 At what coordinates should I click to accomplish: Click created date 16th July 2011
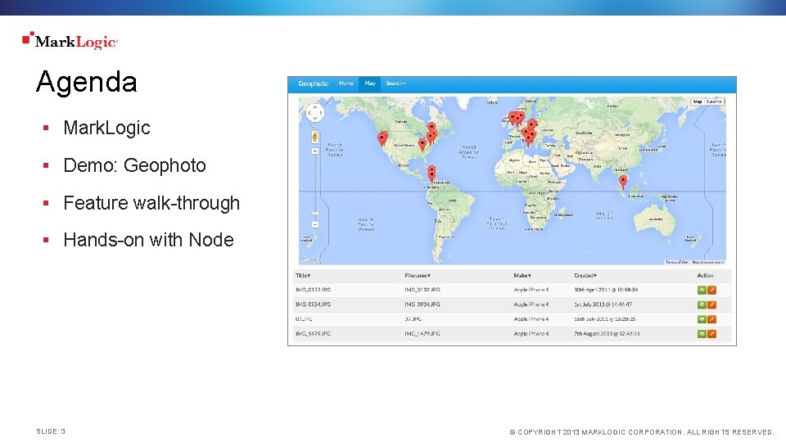click(604, 318)
